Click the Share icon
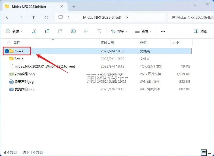The height and width of the screenshot is (156, 214). point(86,31)
